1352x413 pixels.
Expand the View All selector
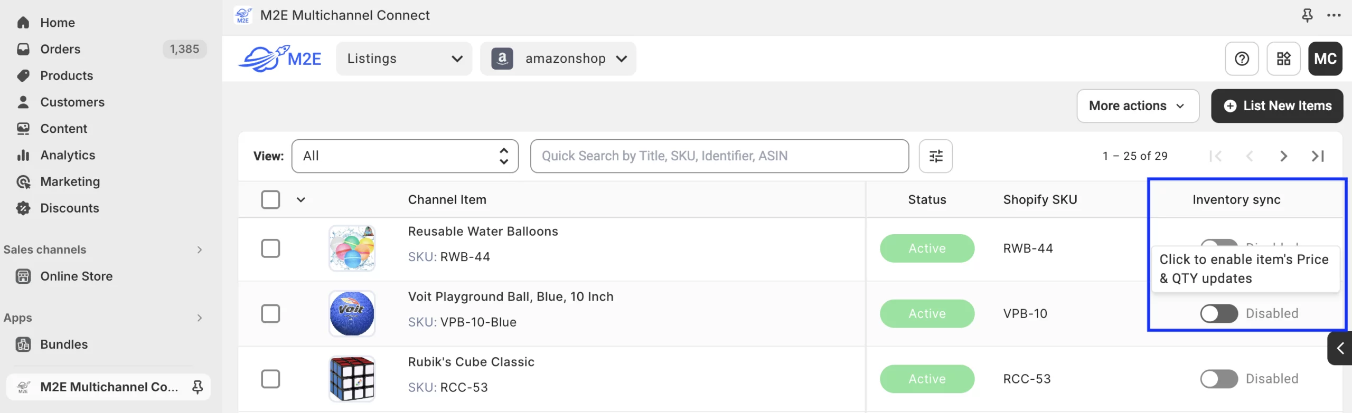coord(405,156)
